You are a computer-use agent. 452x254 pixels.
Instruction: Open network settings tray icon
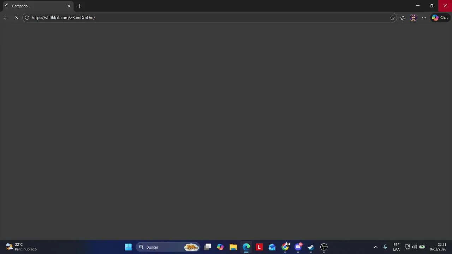tap(407, 247)
